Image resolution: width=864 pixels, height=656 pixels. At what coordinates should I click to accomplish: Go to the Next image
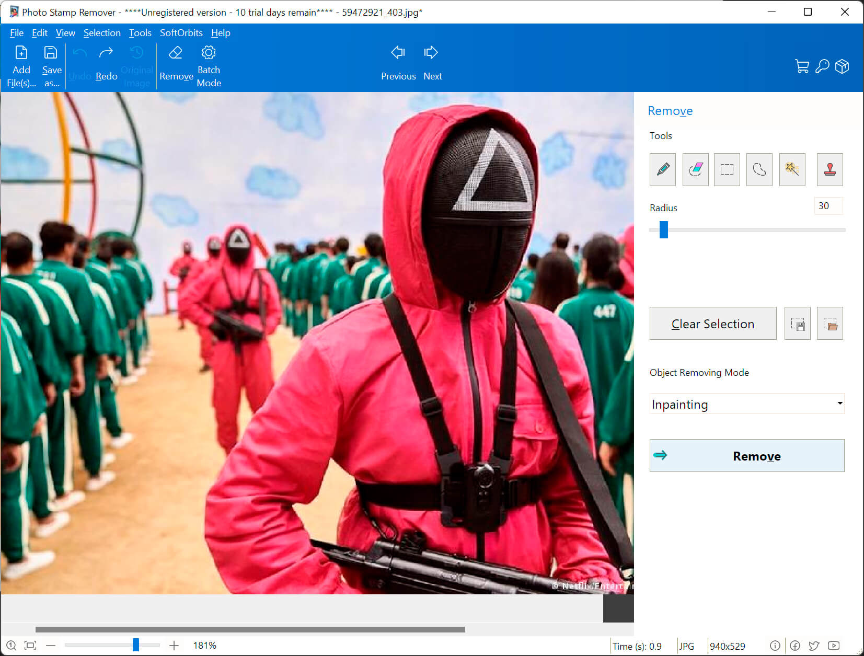tap(432, 64)
